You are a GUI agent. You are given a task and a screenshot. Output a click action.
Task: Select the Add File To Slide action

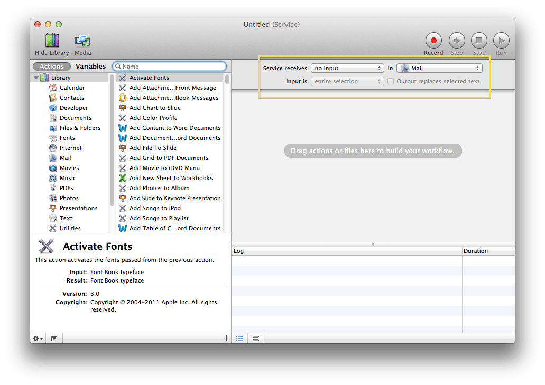tap(170, 148)
